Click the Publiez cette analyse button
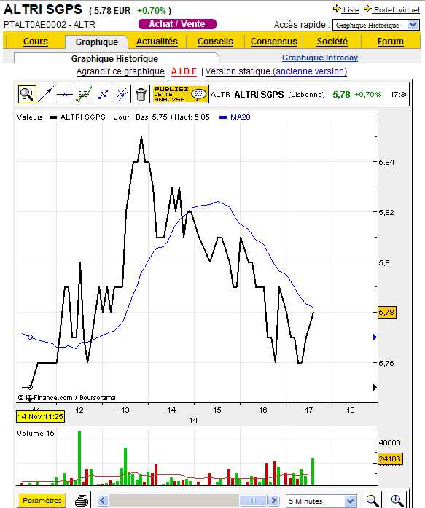The height and width of the screenshot is (508, 425). coord(181,94)
